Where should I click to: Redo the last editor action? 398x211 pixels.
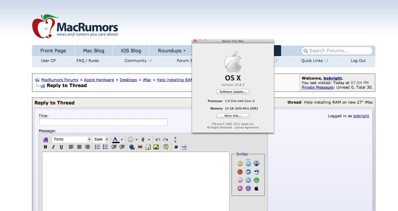click(166, 139)
